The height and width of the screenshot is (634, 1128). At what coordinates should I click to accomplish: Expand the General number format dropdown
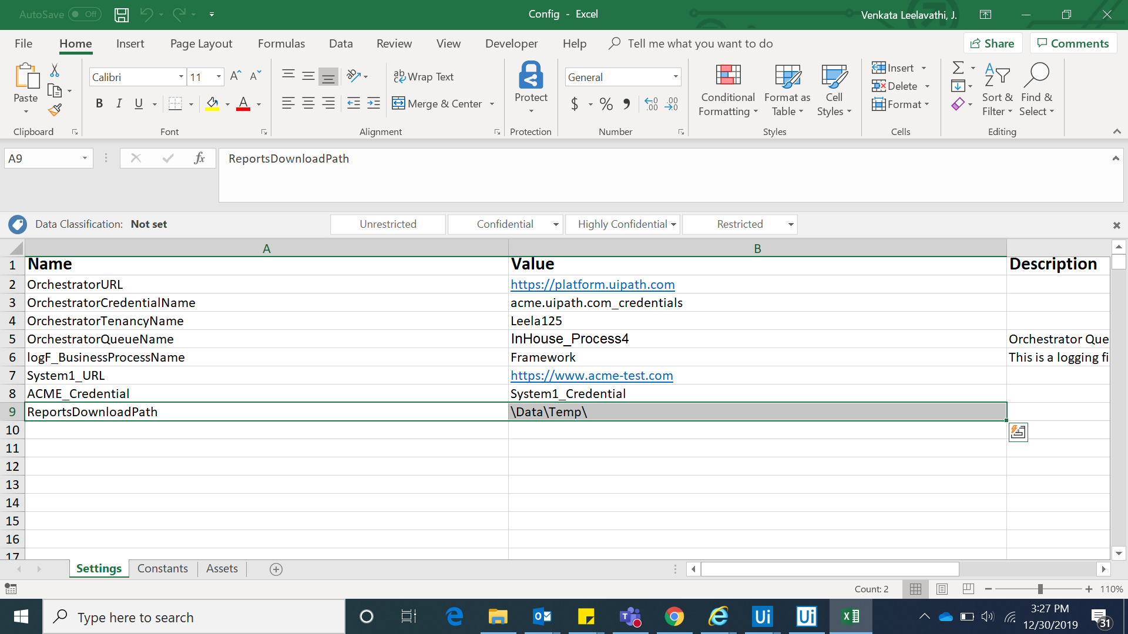point(676,77)
